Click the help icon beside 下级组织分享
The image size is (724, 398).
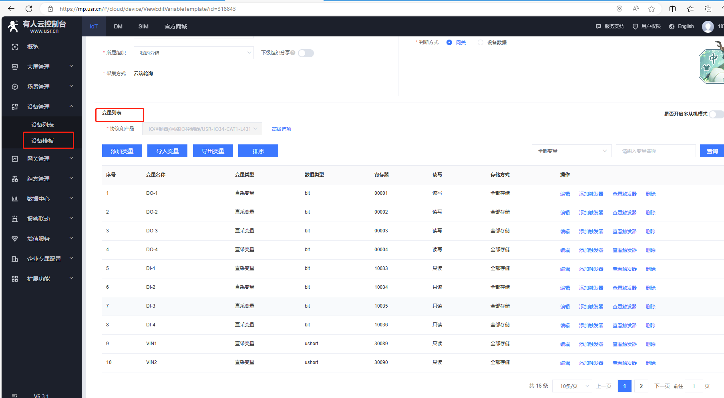293,53
